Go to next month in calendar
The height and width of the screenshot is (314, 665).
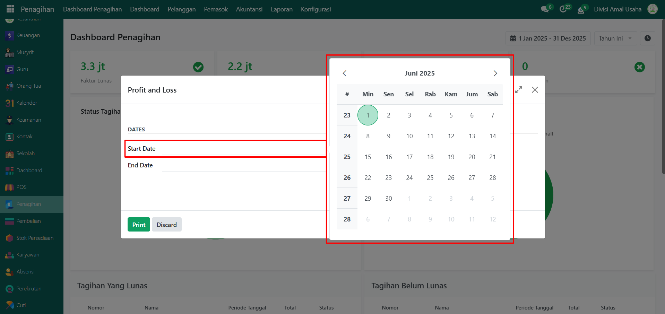(x=495, y=73)
